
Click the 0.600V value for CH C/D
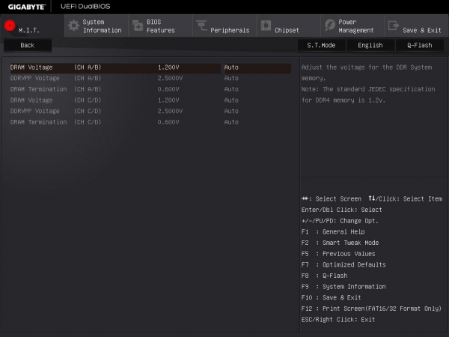coord(168,122)
